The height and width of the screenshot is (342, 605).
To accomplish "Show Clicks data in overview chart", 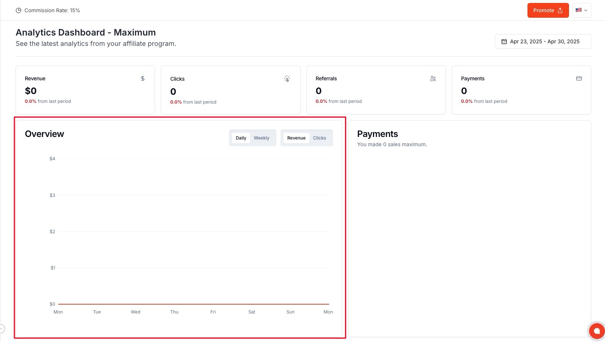I will 319,138.
